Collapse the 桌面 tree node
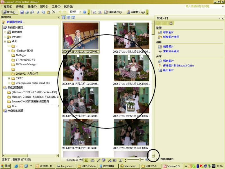 coord(5,41)
